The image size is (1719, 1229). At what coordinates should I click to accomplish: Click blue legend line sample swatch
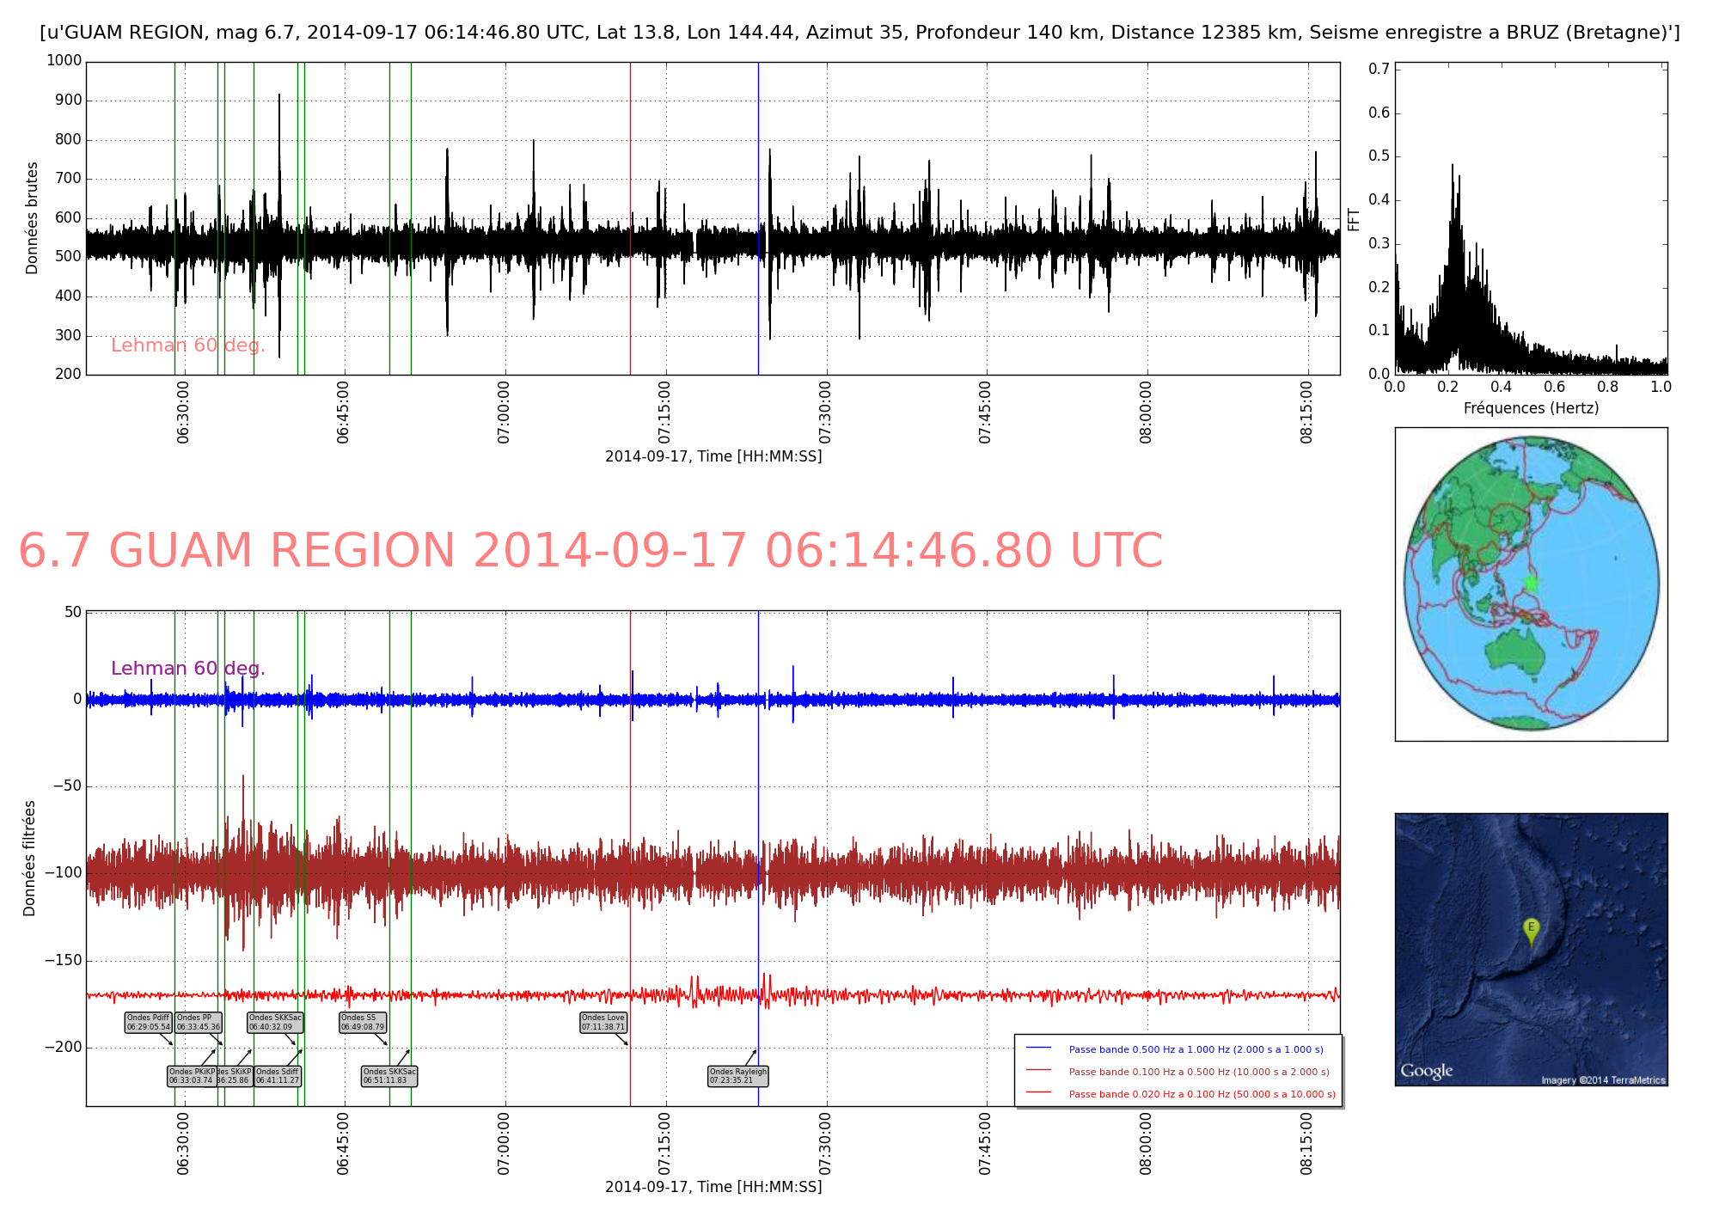(1038, 1049)
